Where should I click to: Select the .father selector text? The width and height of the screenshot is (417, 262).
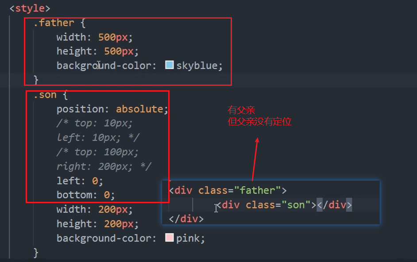tap(54, 23)
